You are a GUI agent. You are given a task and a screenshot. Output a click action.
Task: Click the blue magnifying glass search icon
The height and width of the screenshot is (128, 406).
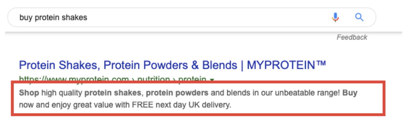click(x=359, y=17)
